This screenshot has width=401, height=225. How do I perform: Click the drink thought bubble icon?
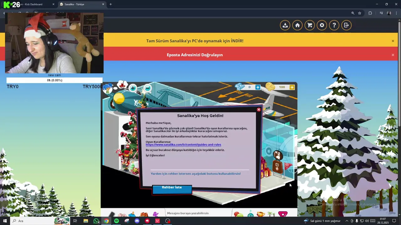(122, 85)
